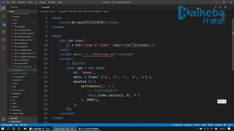Click the errors and warnings status indicator
Image resolution: width=234 pixels, height=131 pixels.
(24, 125)
